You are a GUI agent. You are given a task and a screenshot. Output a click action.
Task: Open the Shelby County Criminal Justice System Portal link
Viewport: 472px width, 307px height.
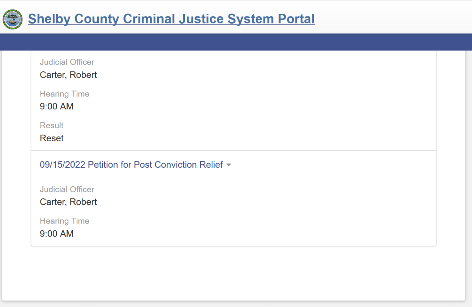tap(171, 19)
